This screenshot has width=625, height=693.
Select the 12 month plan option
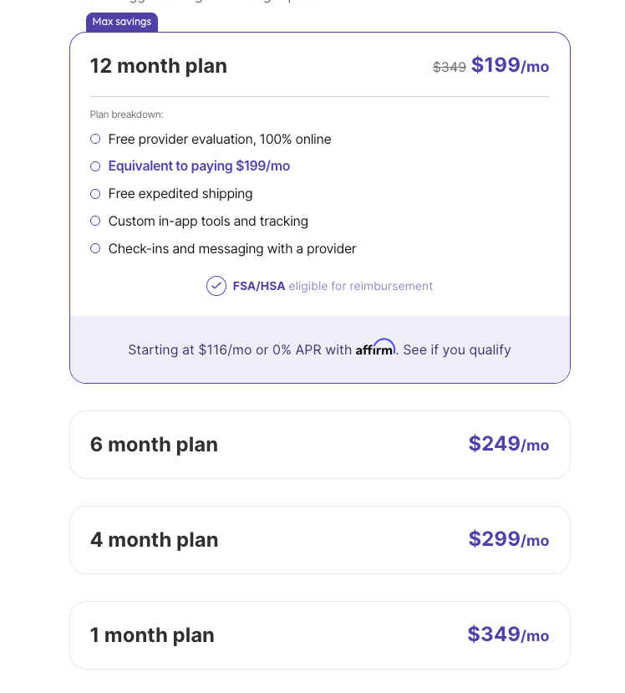tap(159, 66)
